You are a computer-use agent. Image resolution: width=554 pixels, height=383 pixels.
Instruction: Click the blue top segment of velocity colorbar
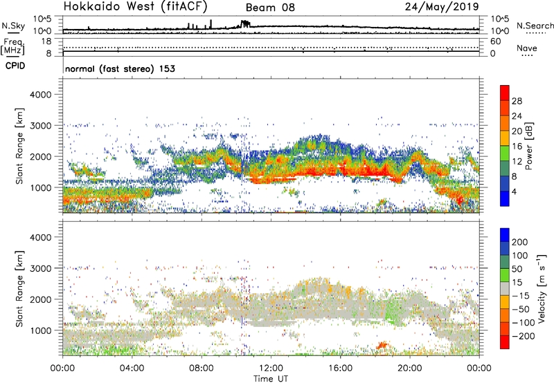(505, 235)
